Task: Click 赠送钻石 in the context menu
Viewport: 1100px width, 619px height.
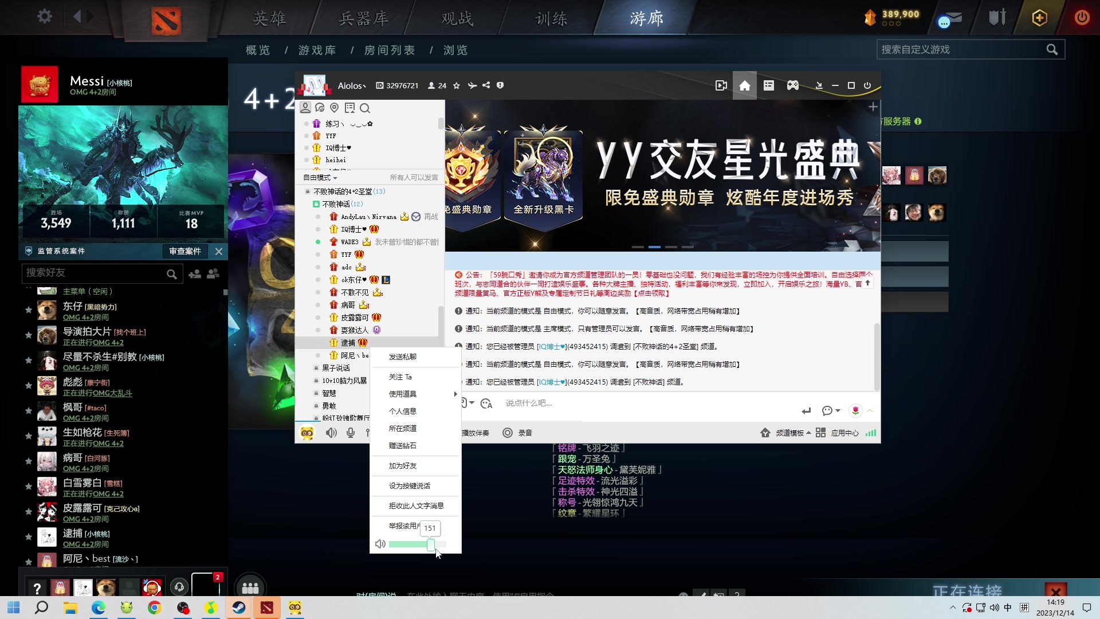Action: (x=403, y=445)
